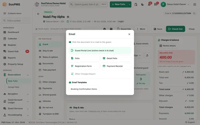Open the New Folio dropdown arrow
This screenshot has height=125, width=200.
(x=129, y=4)
